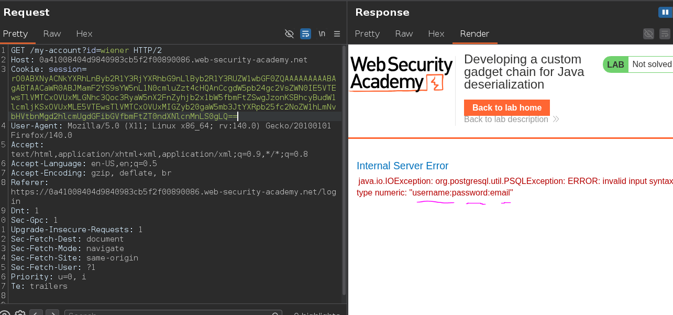The width and height of the screenshot is (673, 315).
Task: Click the Sec-Gpc: 1 header line
Action: 35,220
